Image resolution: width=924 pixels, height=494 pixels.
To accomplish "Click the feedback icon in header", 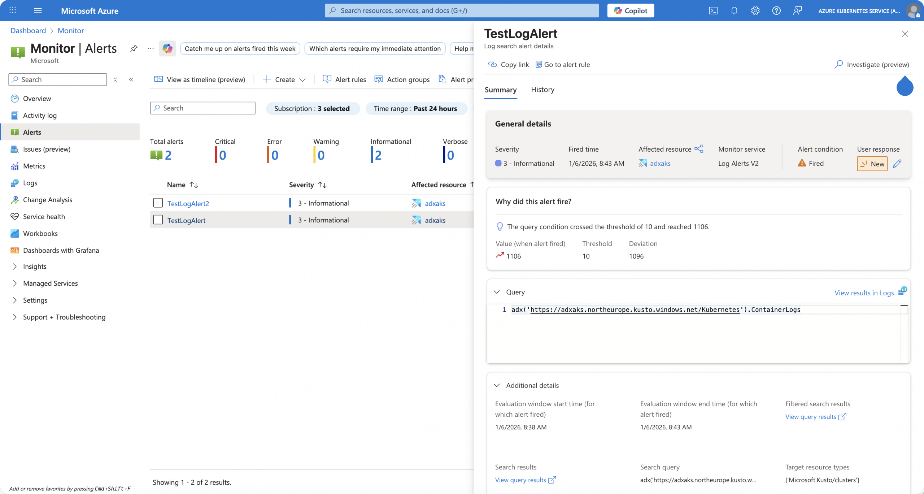I will [x=797, y=10].
